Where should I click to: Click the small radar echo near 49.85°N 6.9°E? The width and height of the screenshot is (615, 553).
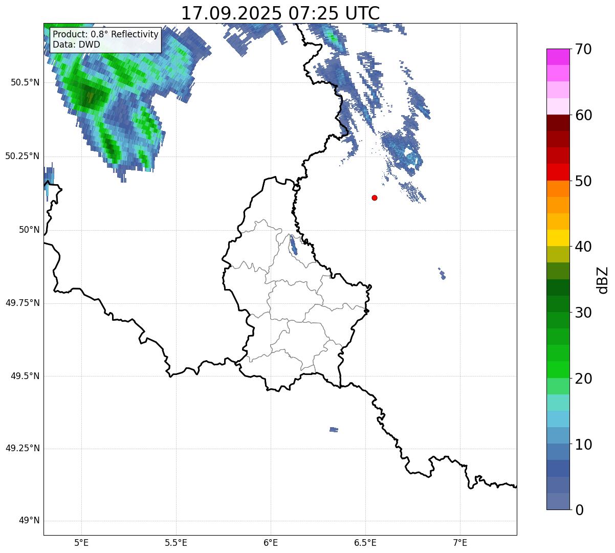[442, 274]
